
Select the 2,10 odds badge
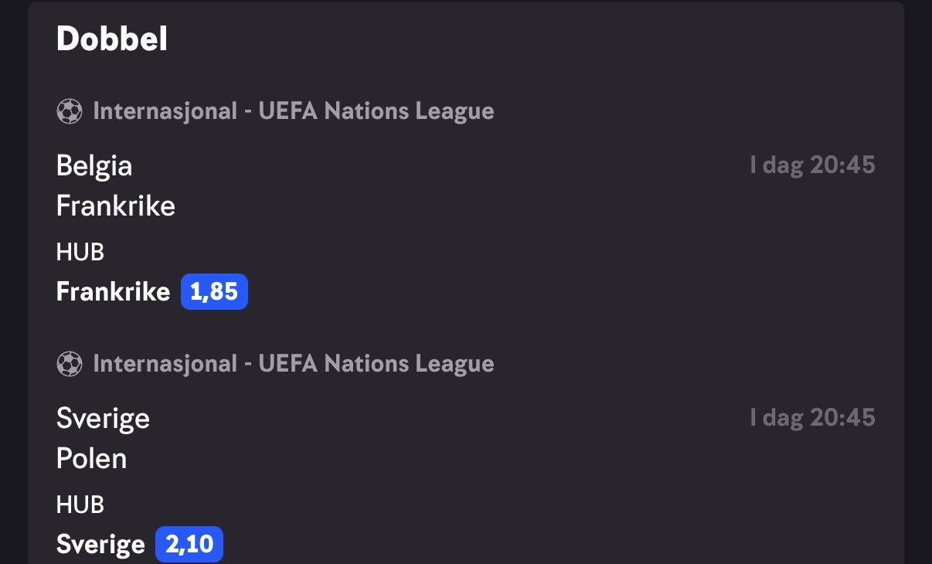click(x=189, y=544)
